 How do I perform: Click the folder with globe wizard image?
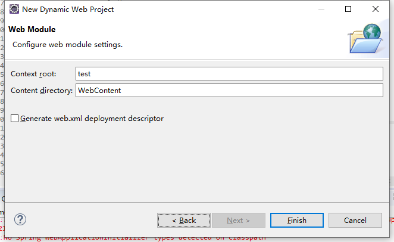(365, 39)
